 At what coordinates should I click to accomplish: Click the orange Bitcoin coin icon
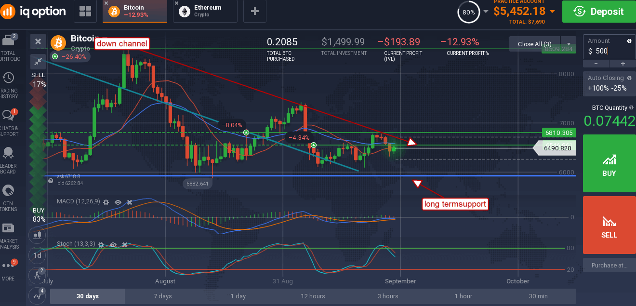(59, 42)
